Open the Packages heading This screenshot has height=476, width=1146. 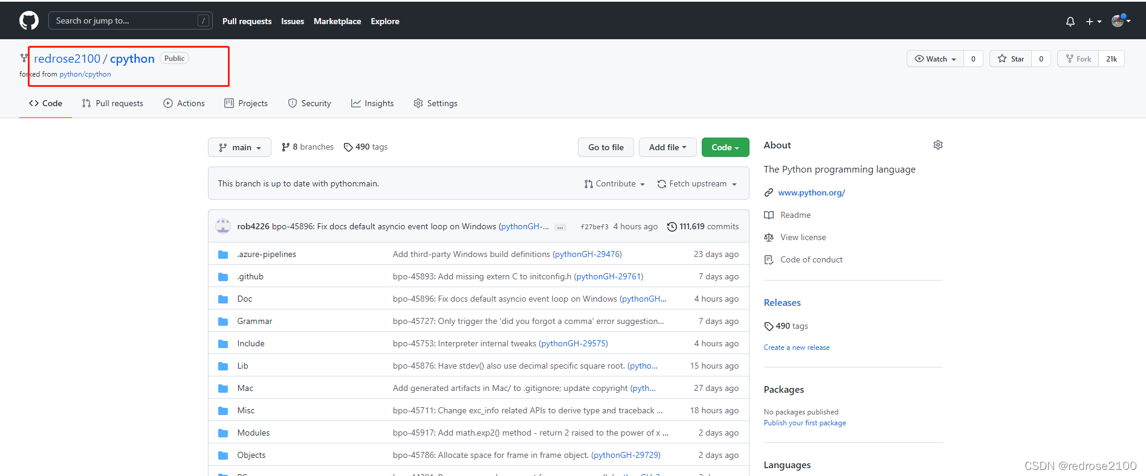pyautogui.click(x=783, y=390)
